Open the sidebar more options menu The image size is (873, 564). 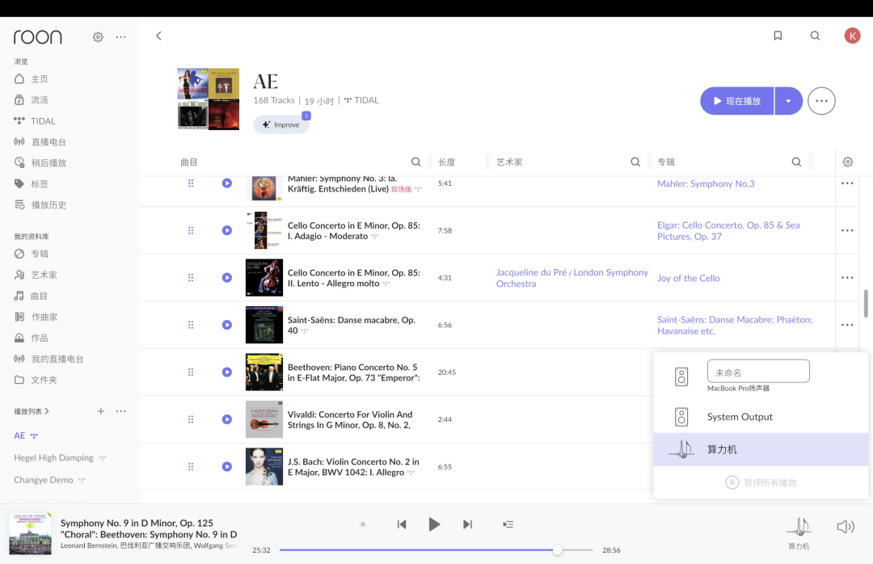point(120,36)
